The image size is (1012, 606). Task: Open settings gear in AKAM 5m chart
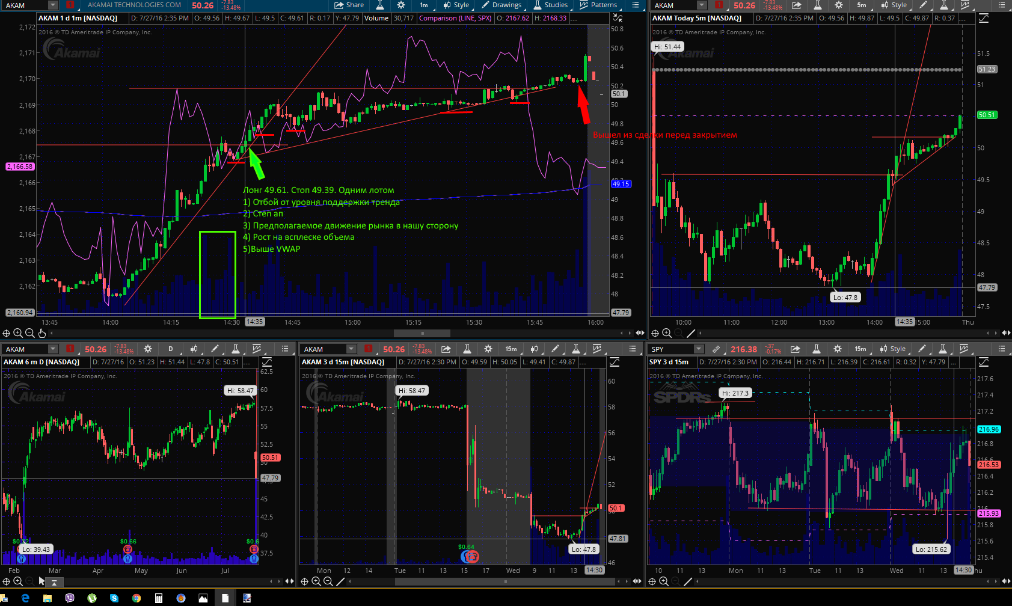(839, 5)
